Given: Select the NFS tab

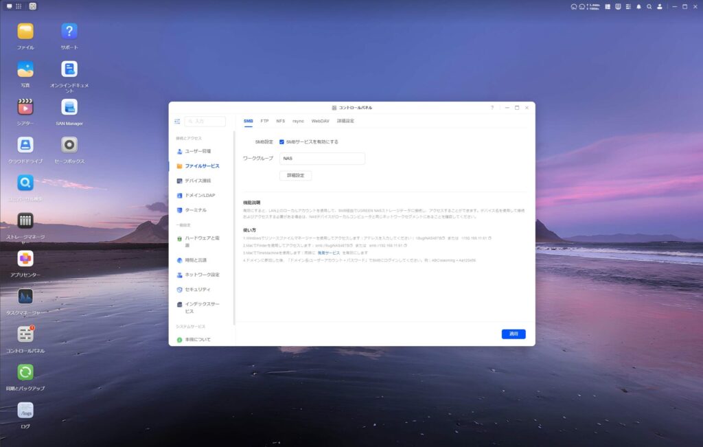Looking at the screenshot, I should [280, 121].
